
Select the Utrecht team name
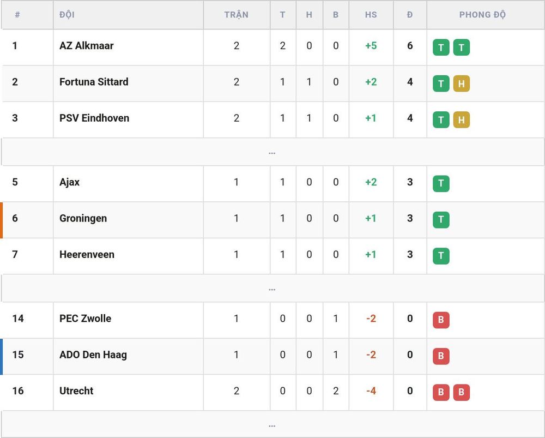click(76, 391)
